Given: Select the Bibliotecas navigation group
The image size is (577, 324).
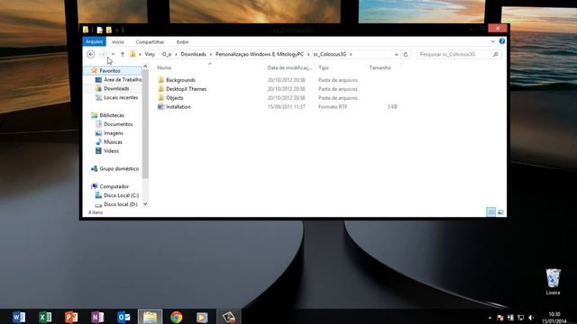Looking at the screenshot, I should point(112,115).
